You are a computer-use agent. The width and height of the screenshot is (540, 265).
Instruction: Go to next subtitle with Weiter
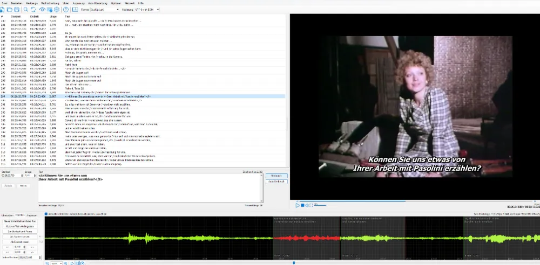23,186
